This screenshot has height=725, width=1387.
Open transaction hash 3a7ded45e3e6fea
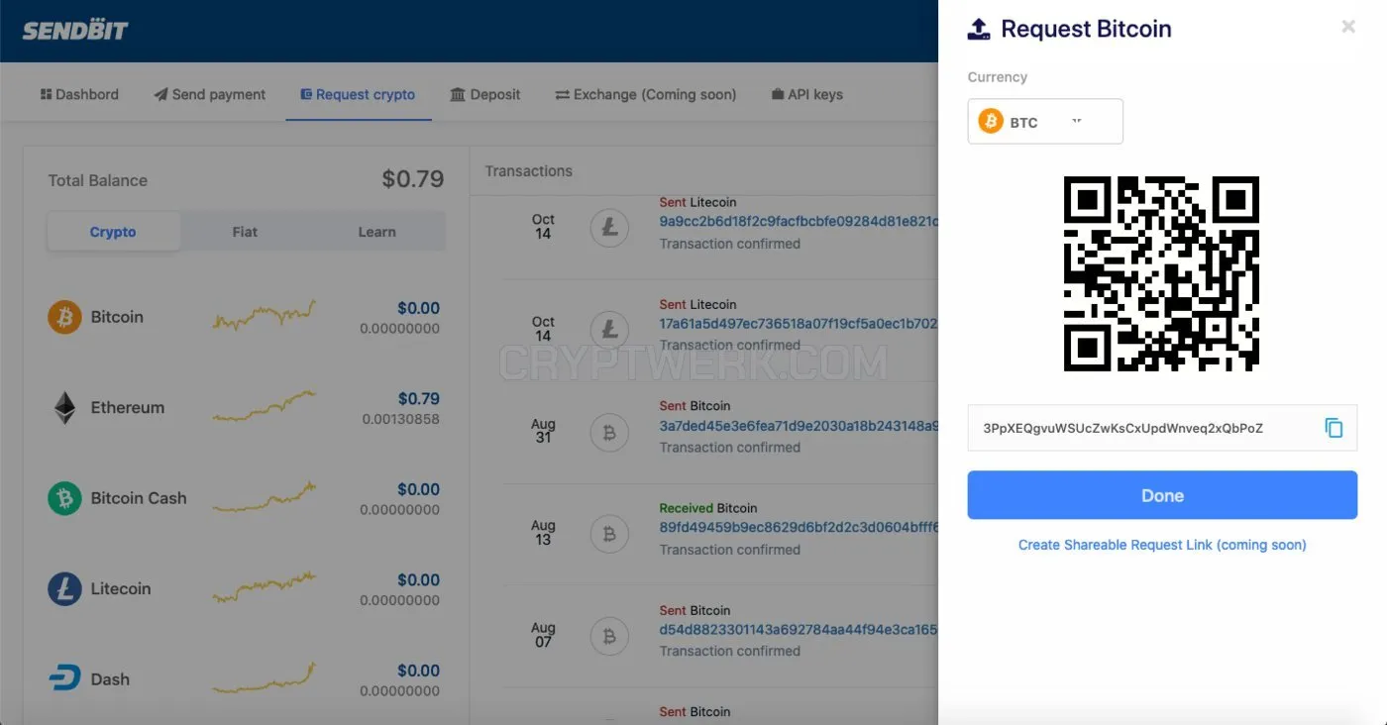799,426
